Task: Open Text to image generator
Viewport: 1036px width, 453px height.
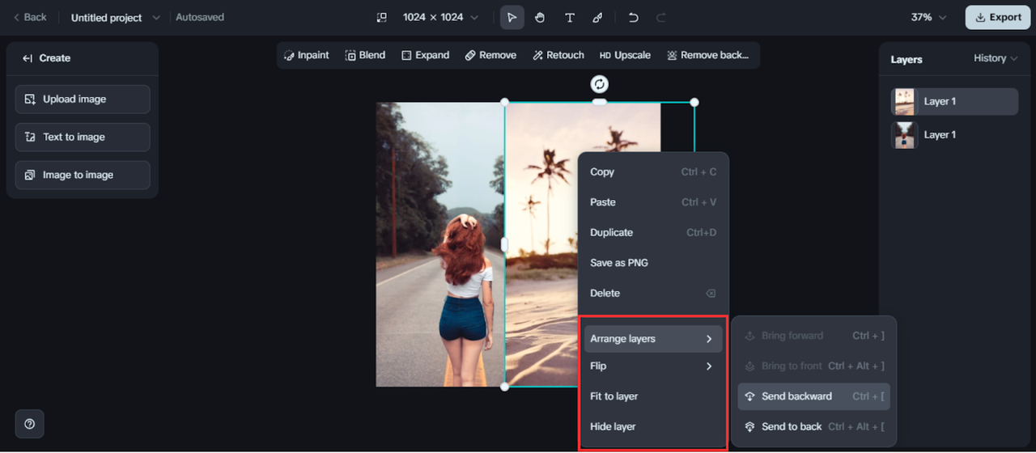Action: point(83,137)
